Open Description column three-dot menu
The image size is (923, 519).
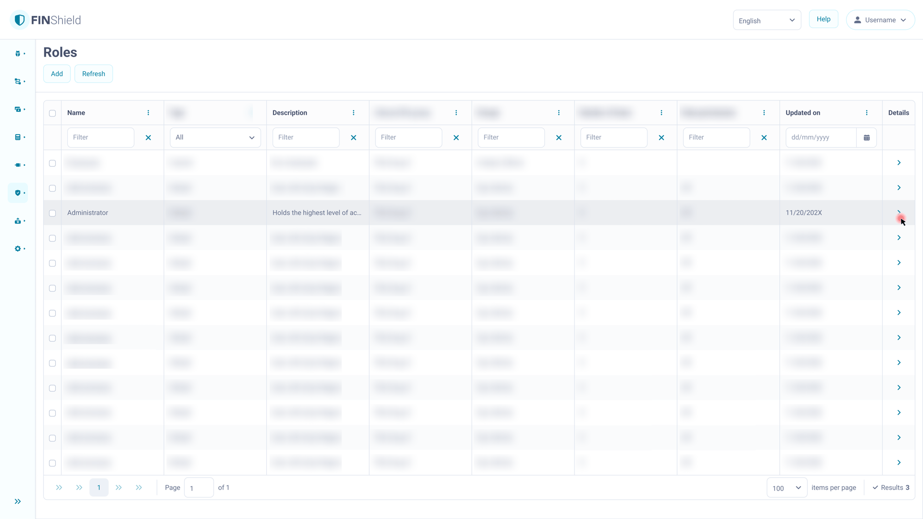(353, 113)
